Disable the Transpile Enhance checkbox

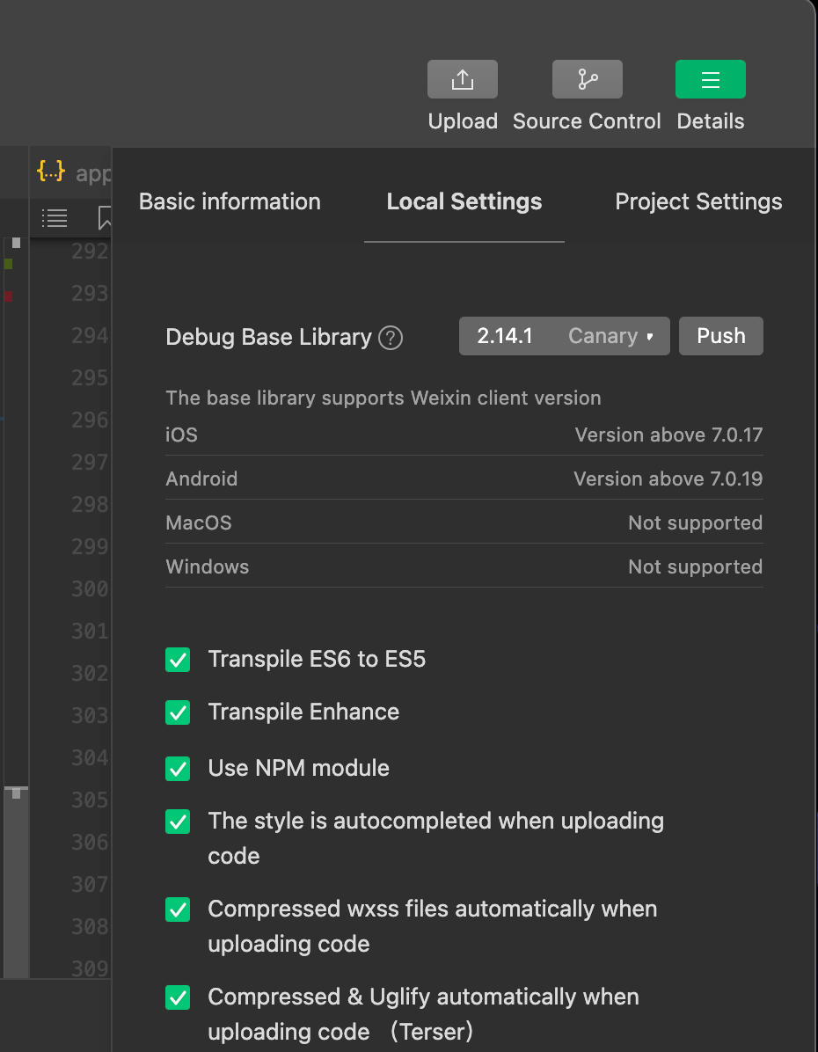pos(178,712)
